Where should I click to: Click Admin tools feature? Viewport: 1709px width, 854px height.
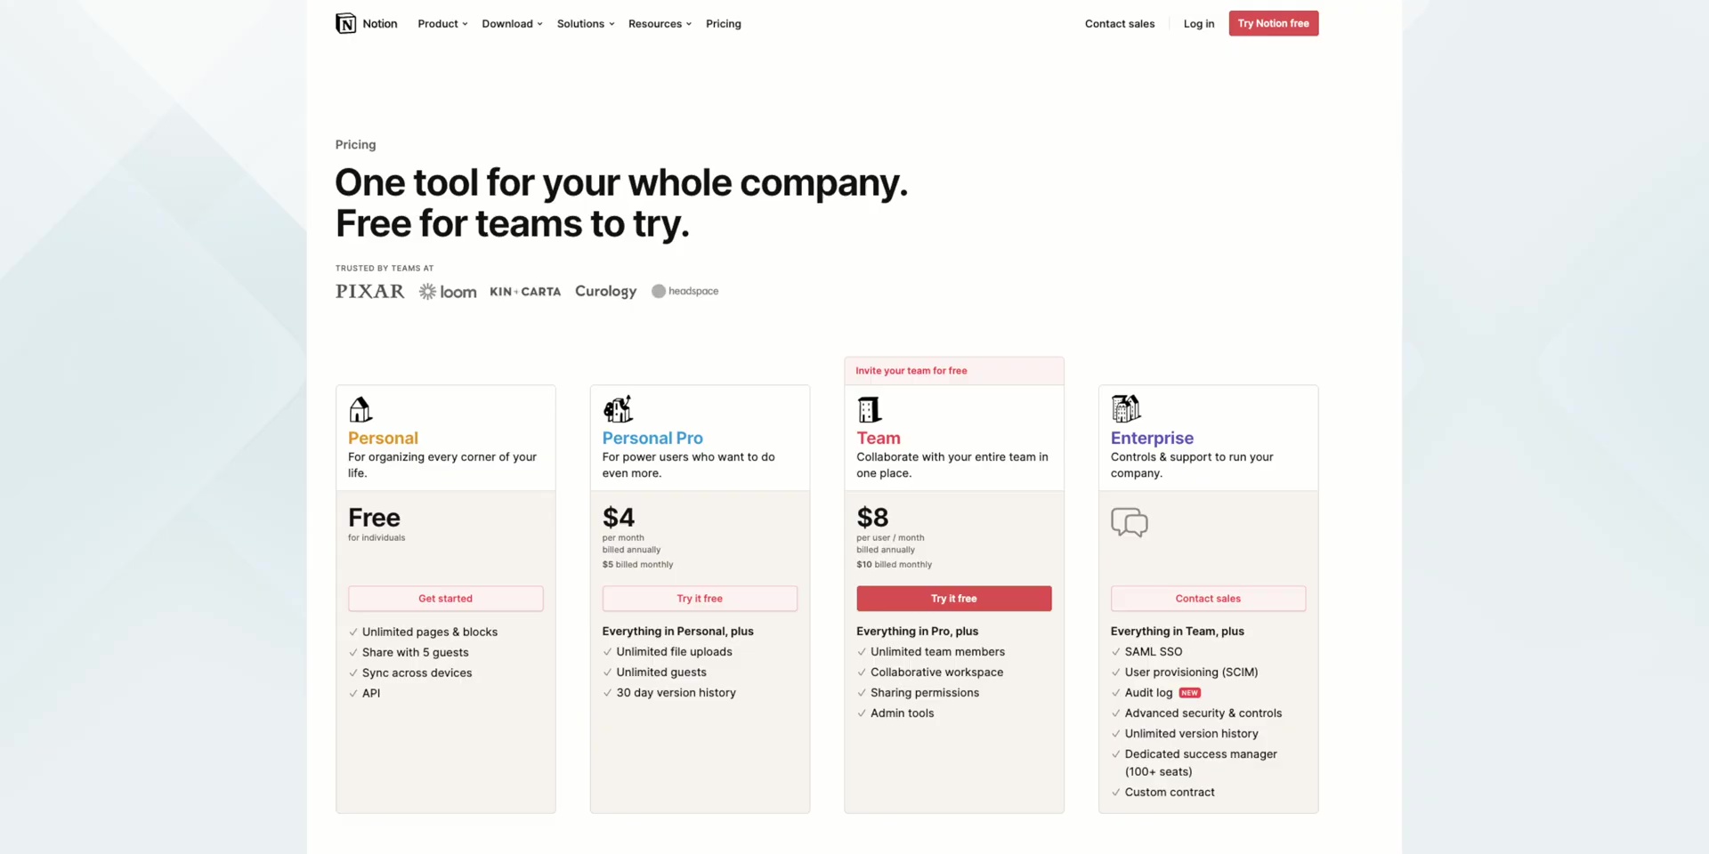click(903, 713)
